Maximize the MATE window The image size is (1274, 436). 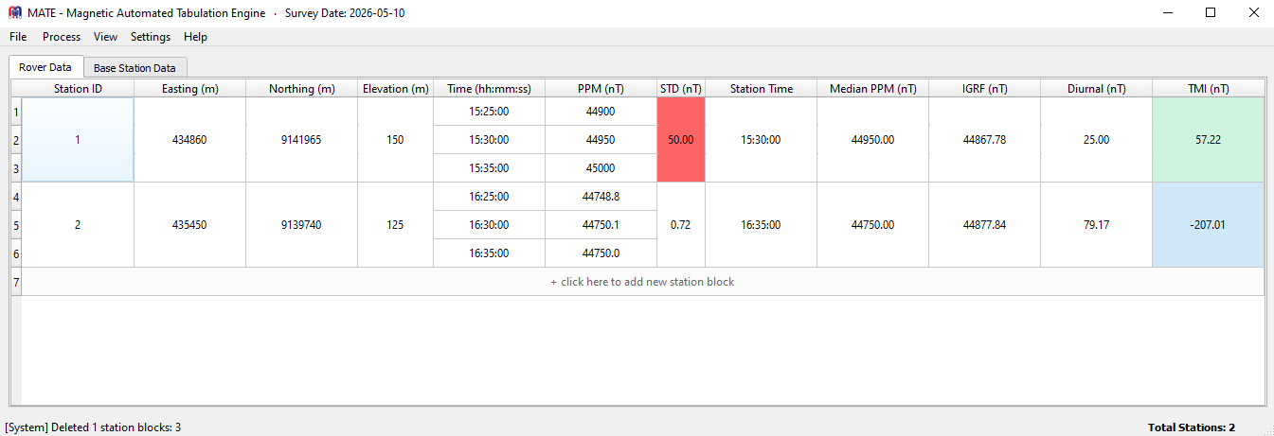tap(1211, 13)
